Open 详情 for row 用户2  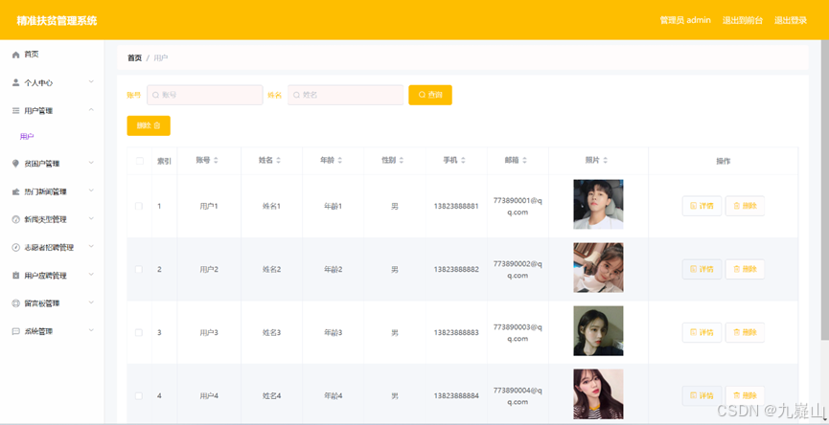[702, 269]
